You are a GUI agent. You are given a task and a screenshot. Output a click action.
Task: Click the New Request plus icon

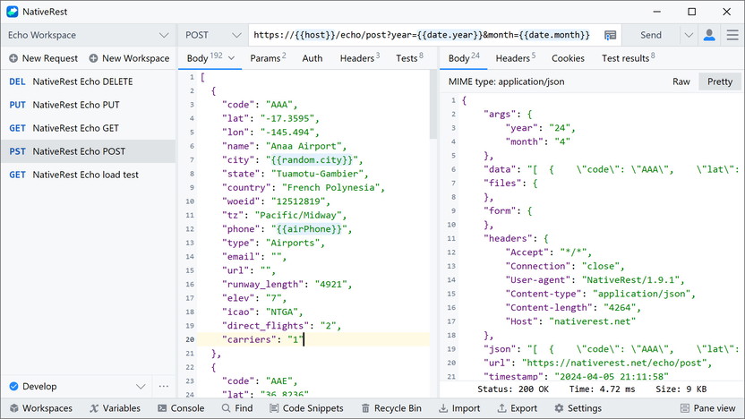tap(13, 58)
